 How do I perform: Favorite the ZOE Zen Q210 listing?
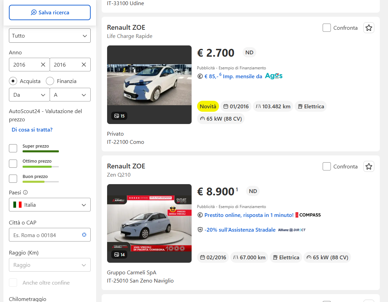369,166
